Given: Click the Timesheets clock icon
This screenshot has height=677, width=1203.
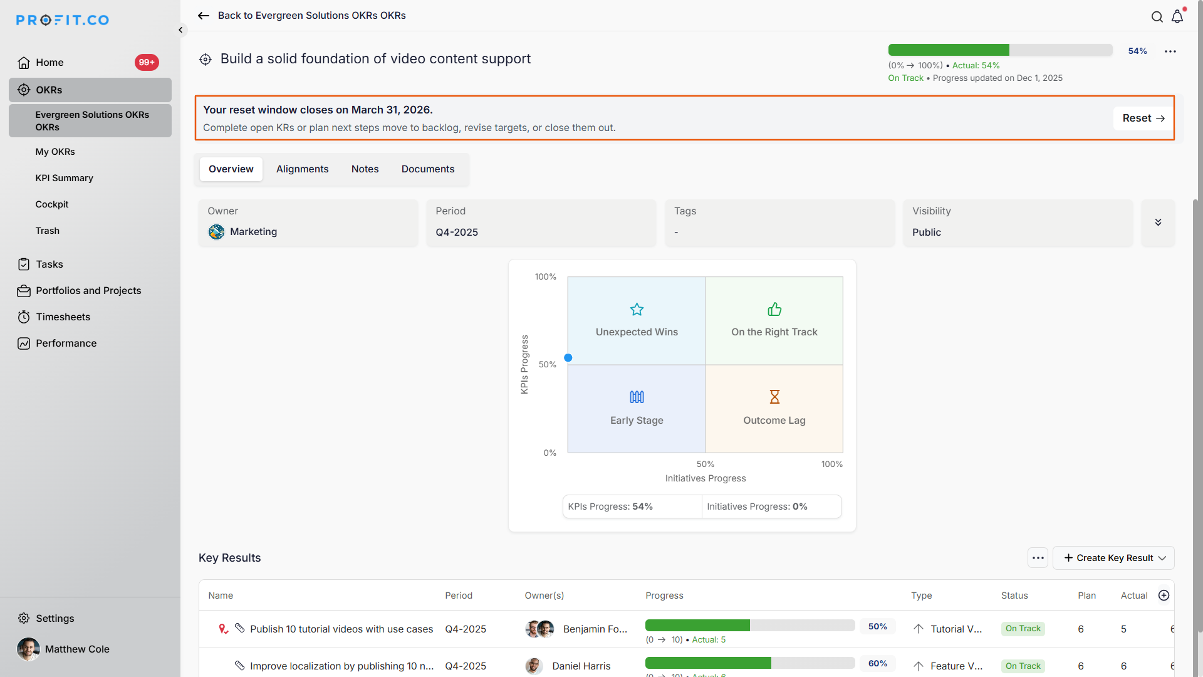Looking at the screenshot, I should pyautogui.click(x=24, y=317).
